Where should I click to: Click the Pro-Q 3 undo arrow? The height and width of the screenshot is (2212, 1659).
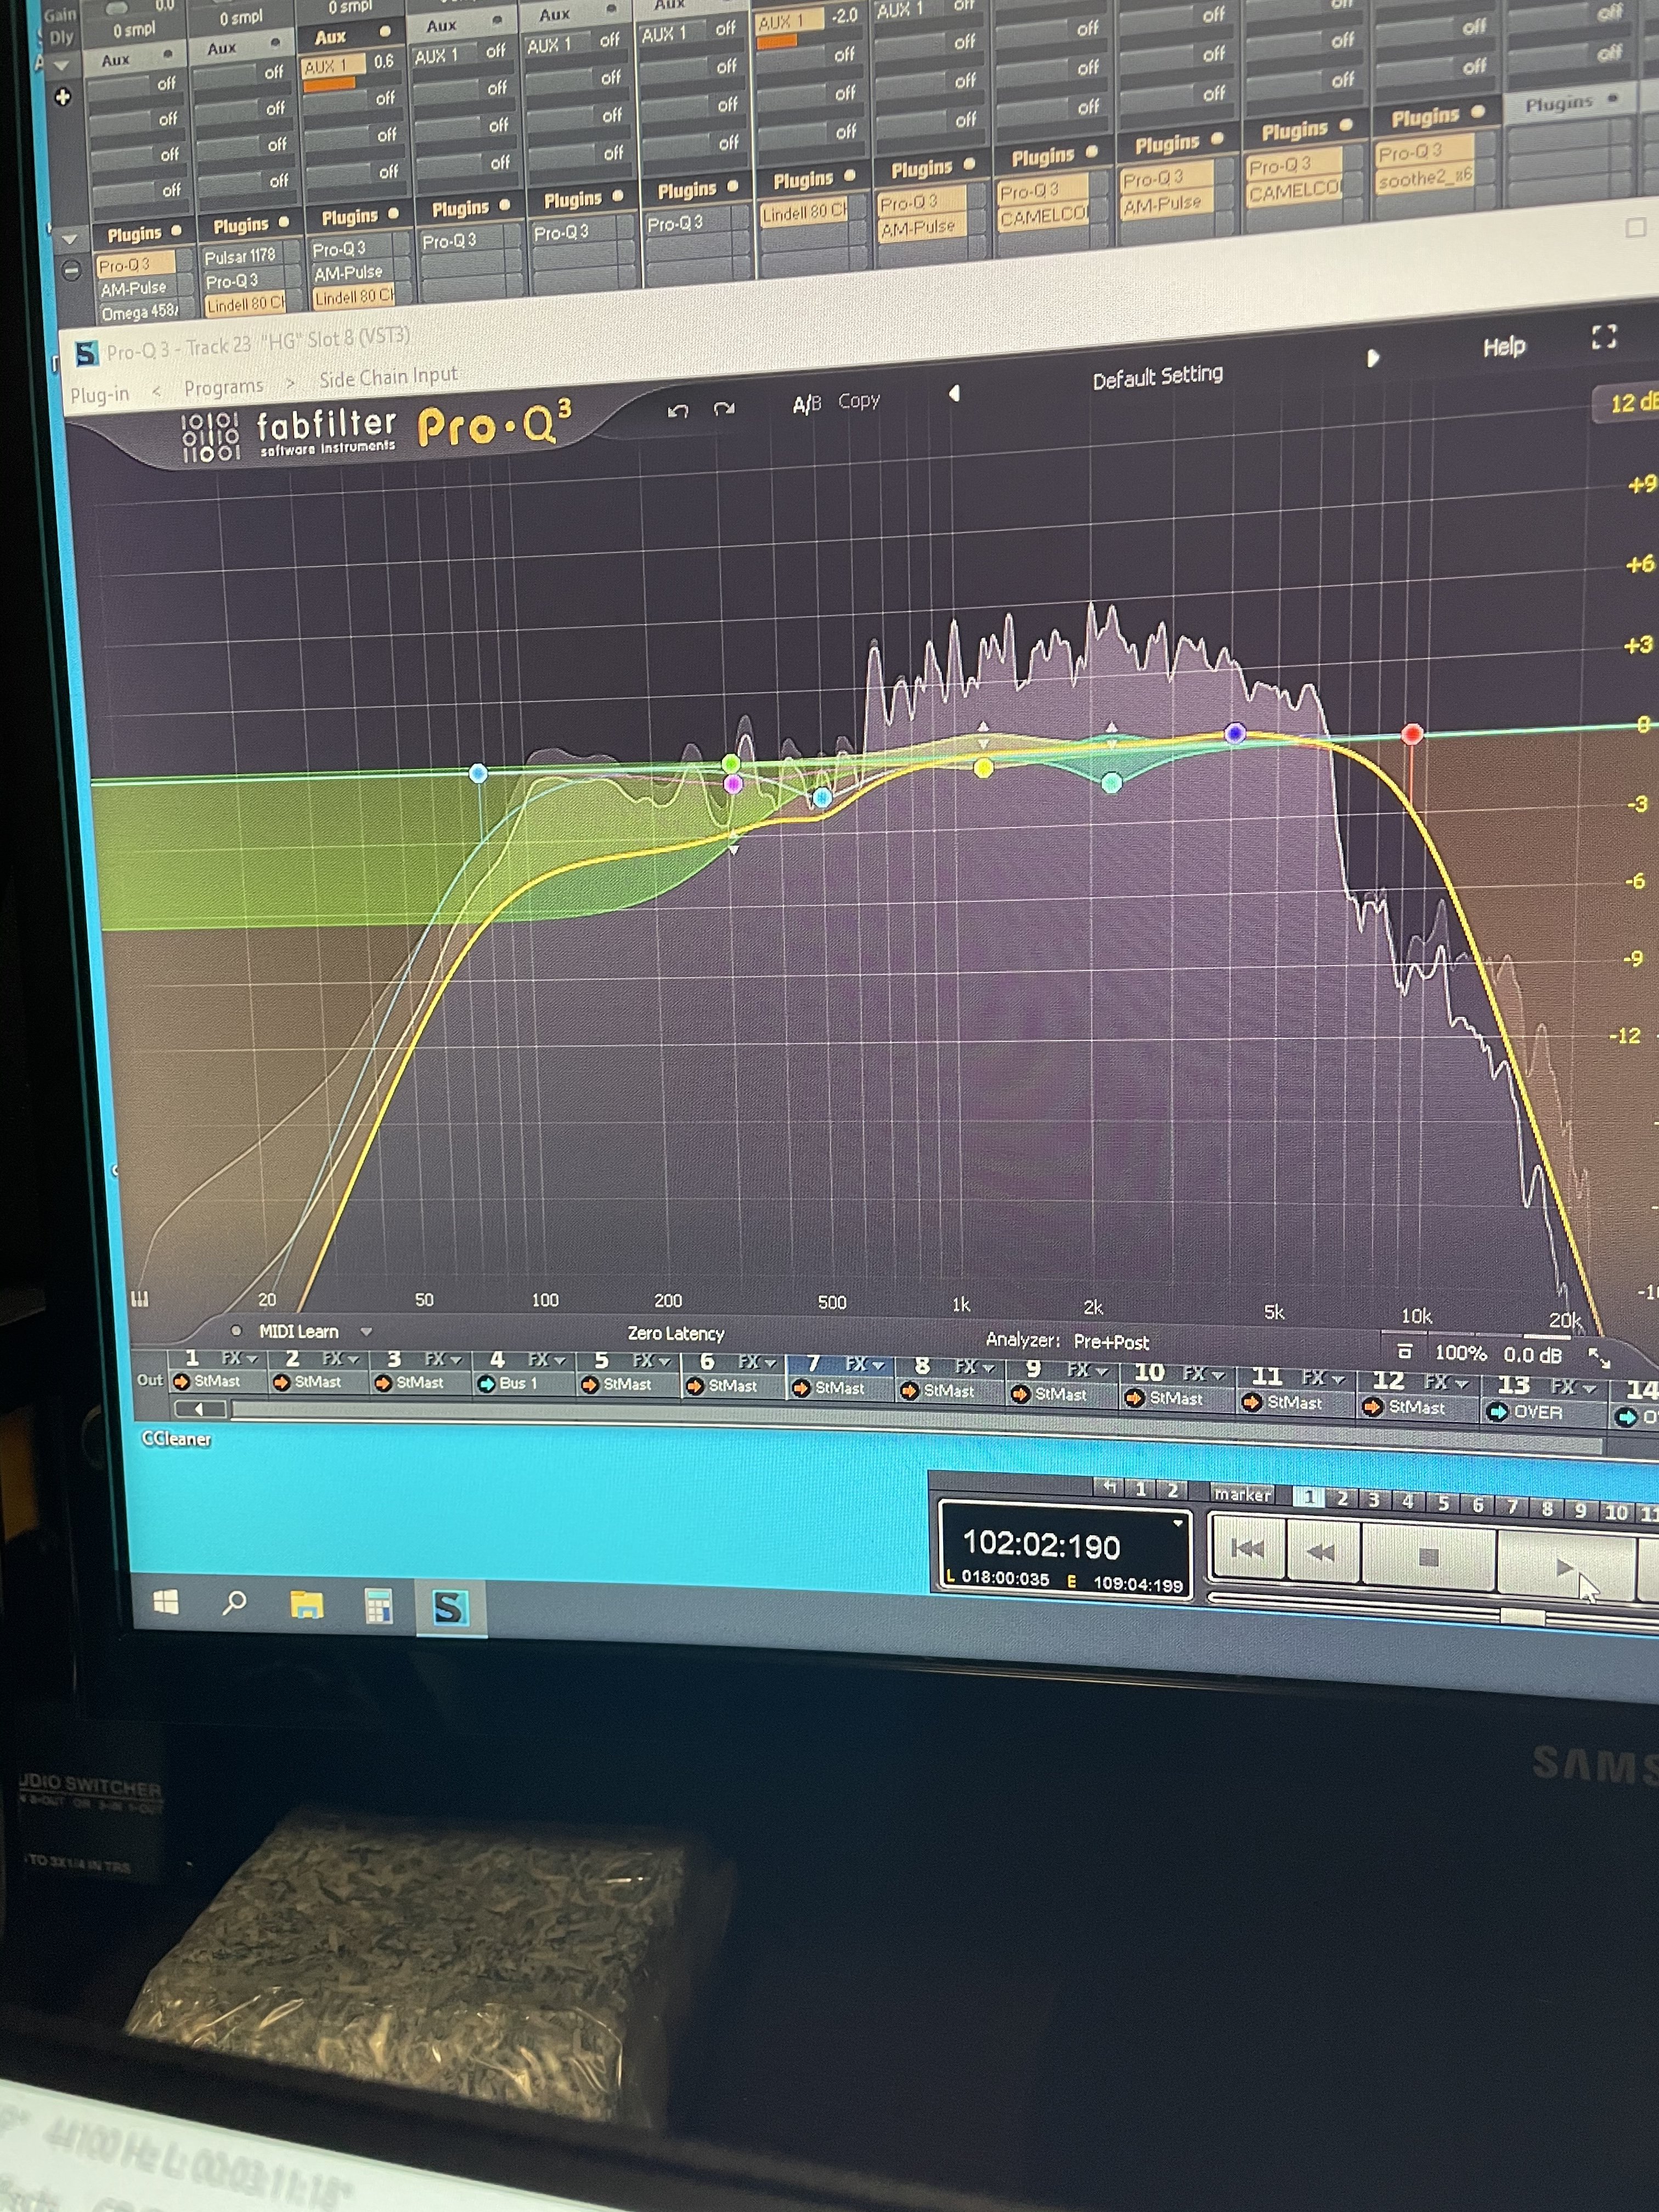(x=678, y=411)
